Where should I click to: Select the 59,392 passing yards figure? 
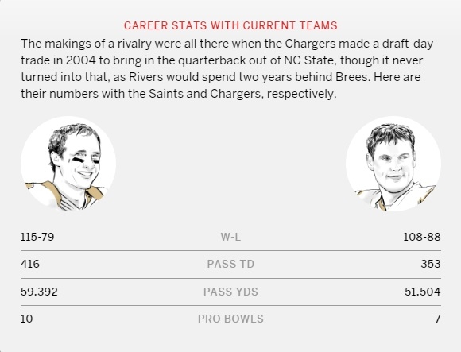click(x=39, y=292)
